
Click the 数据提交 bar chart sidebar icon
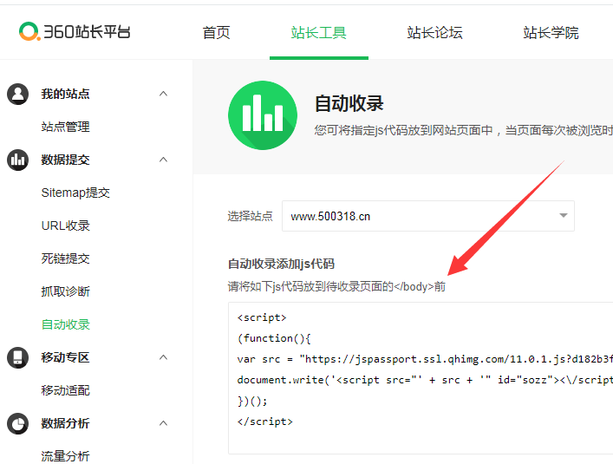17,160
